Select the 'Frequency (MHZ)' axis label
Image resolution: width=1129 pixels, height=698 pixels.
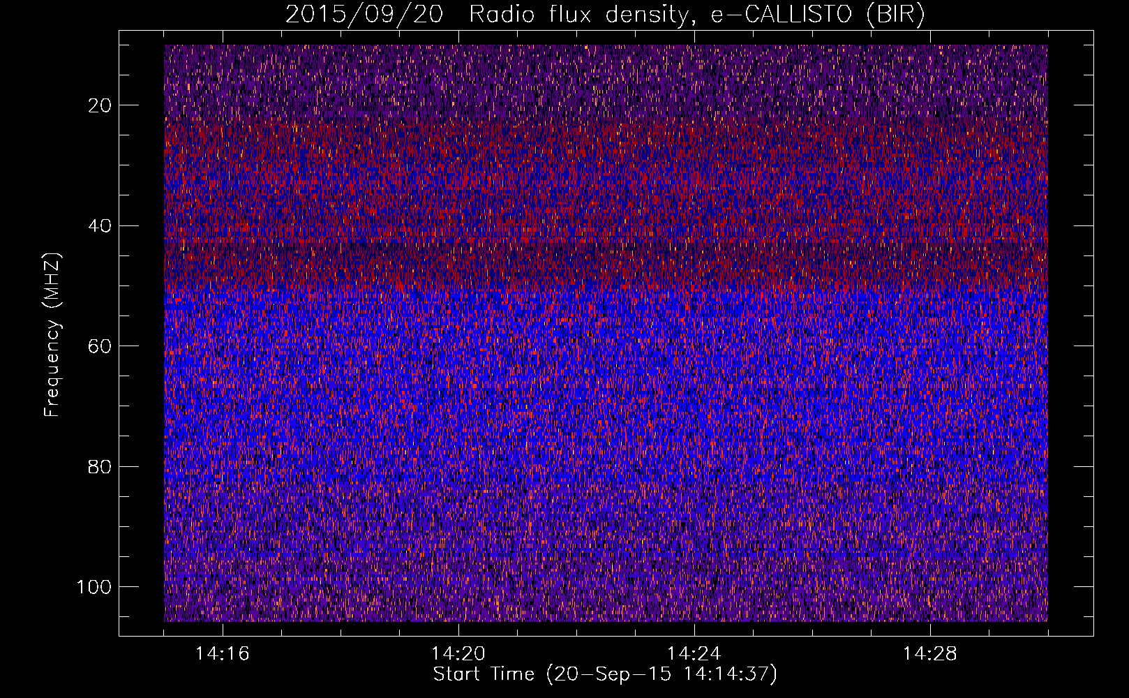click(x=52, y=334)
